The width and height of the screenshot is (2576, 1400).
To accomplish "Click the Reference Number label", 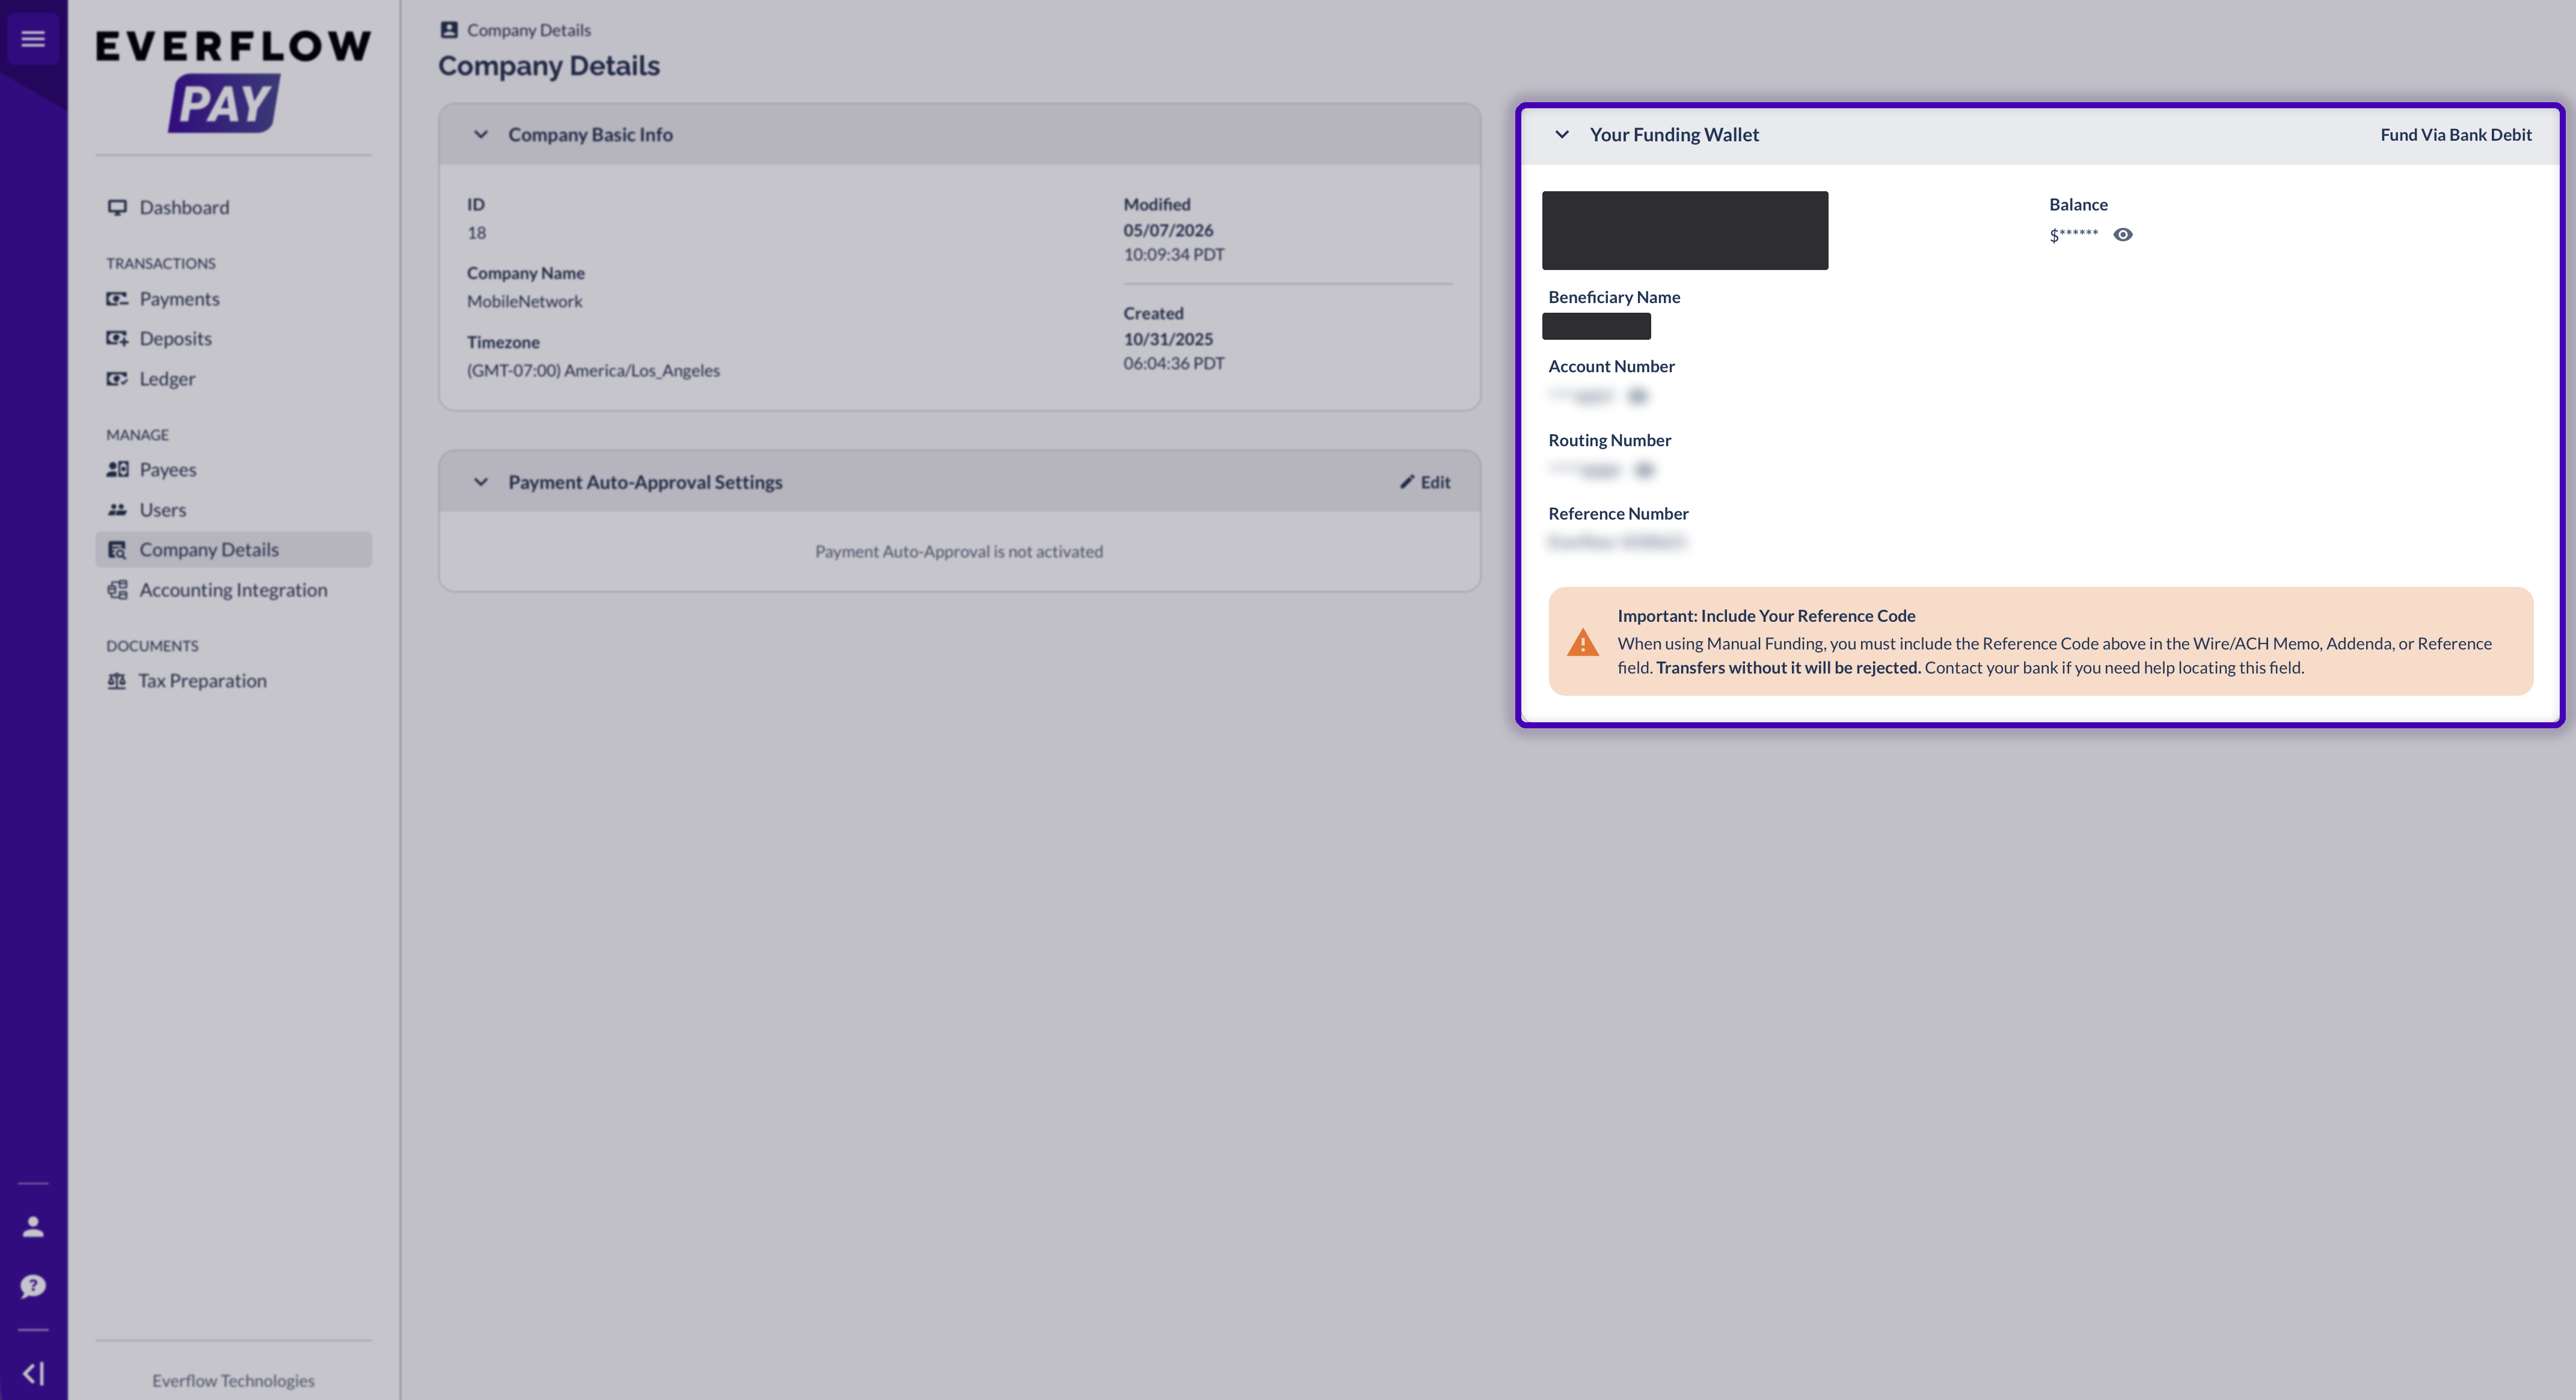I will point(1618,514).
